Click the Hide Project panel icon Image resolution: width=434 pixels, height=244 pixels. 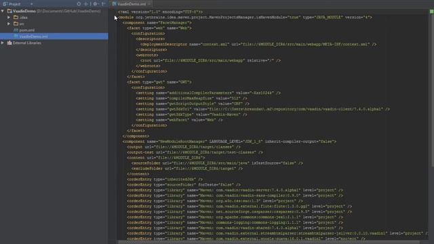coord(103,4)
